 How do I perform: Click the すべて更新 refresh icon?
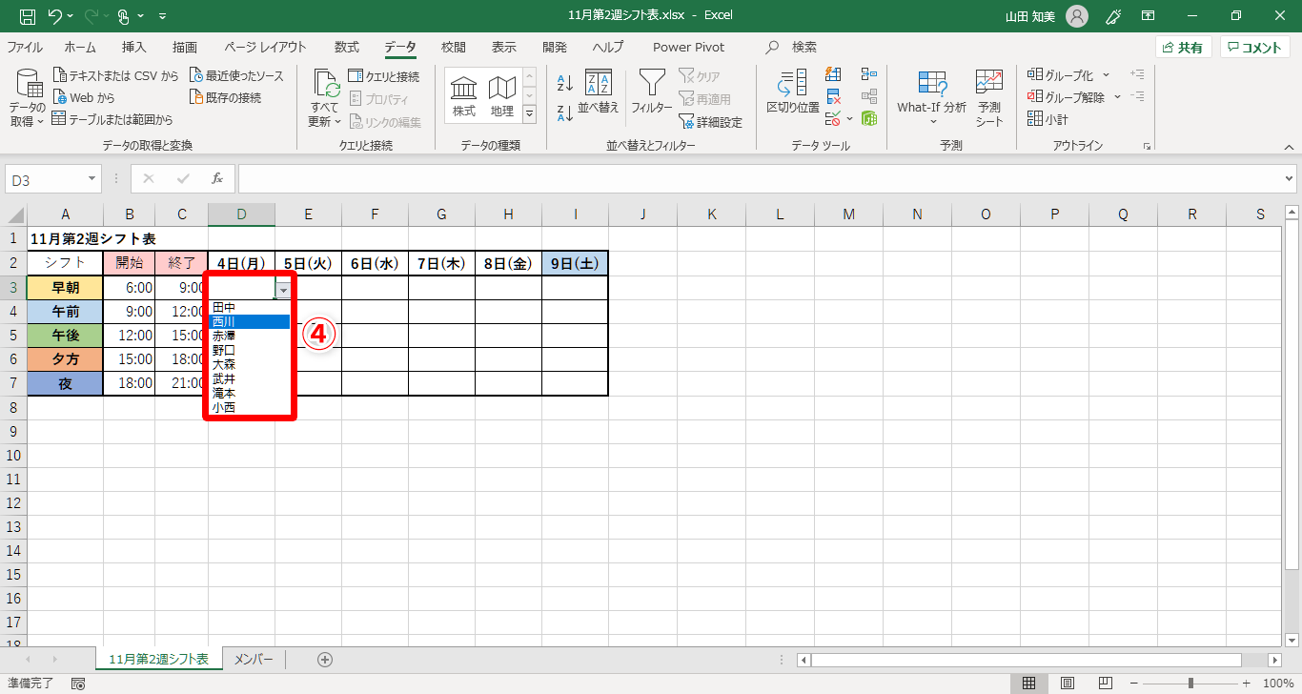pos(326,84)
